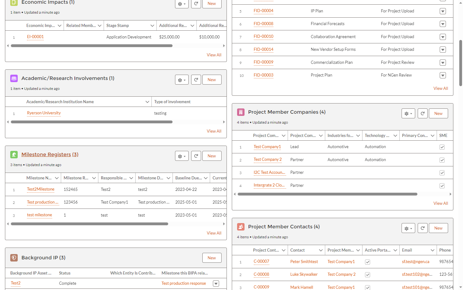Click the page vertical scrollbar
The width and height of the screenshot is (463, 290).
click(461, 63)
